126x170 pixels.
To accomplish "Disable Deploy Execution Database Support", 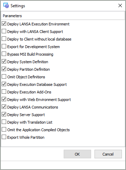I will click(x=4, y=84).
